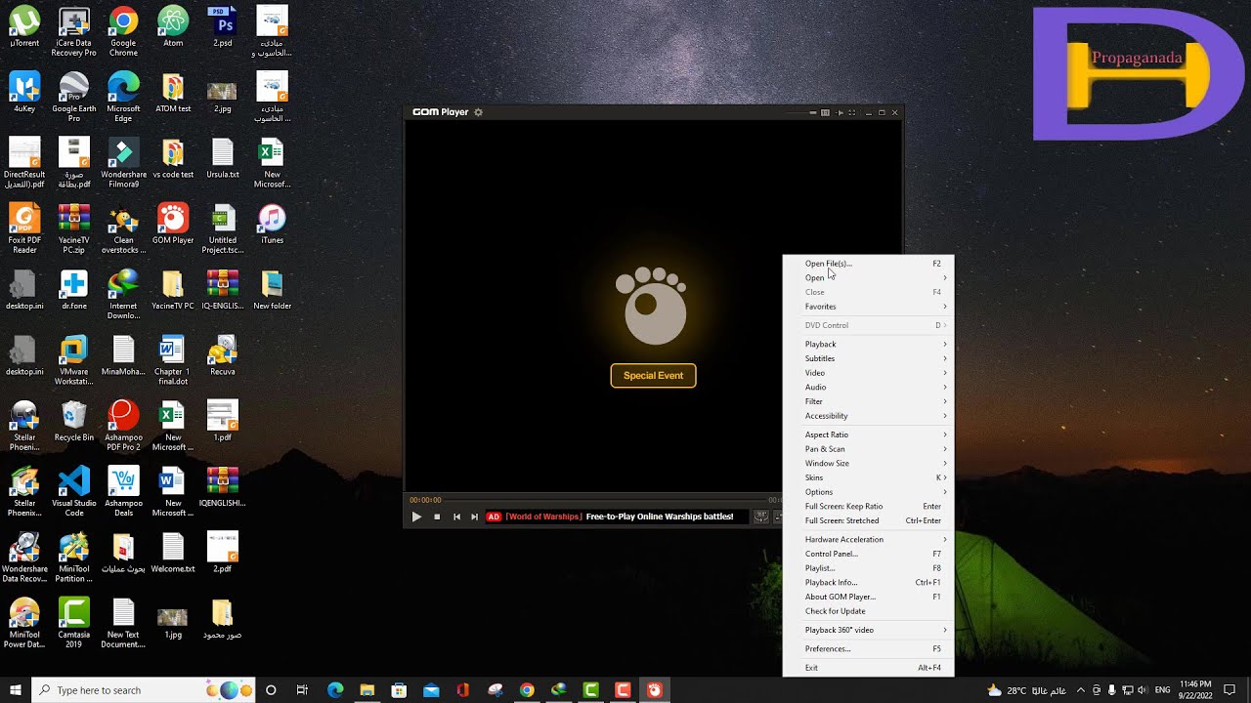
Task: Open Control Panel... from the menu
Action: (868, 554)
